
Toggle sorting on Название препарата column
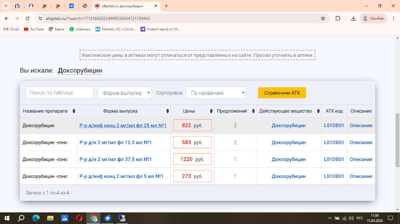click(48, 111)
